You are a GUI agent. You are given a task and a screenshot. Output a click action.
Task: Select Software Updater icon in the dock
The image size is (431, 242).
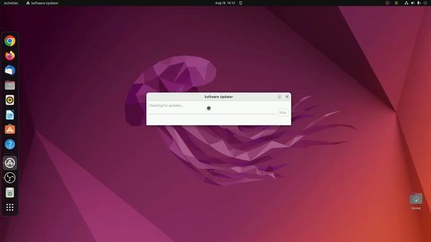[10, 163]
